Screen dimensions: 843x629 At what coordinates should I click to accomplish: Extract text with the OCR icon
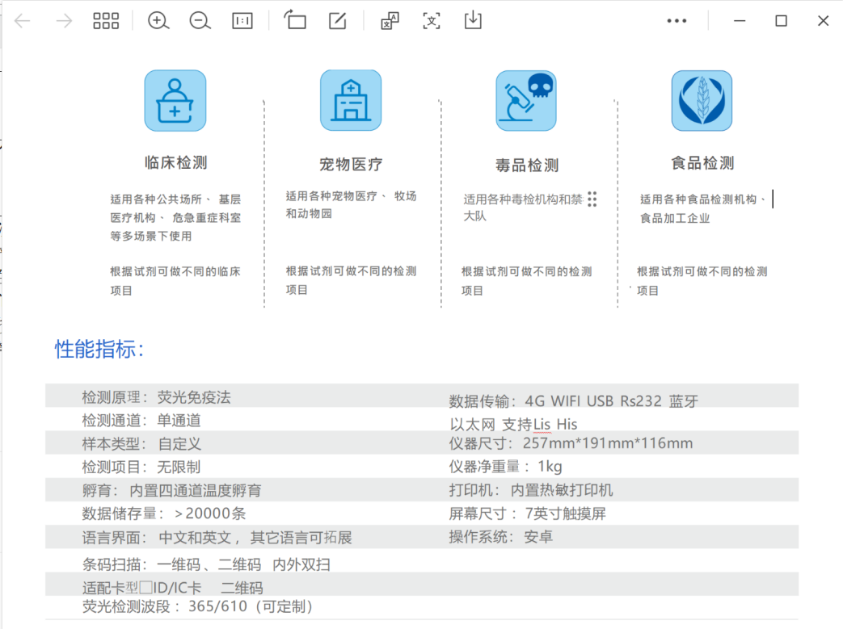432,21
